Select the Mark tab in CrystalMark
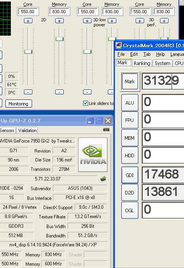 (x=124, y=63)
